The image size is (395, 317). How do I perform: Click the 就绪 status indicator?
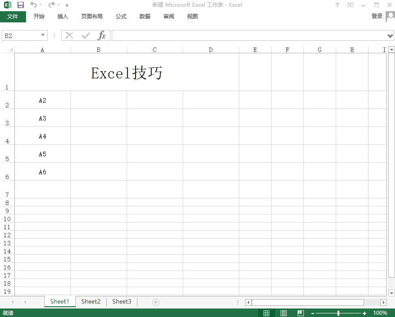[x=8, y=313]
